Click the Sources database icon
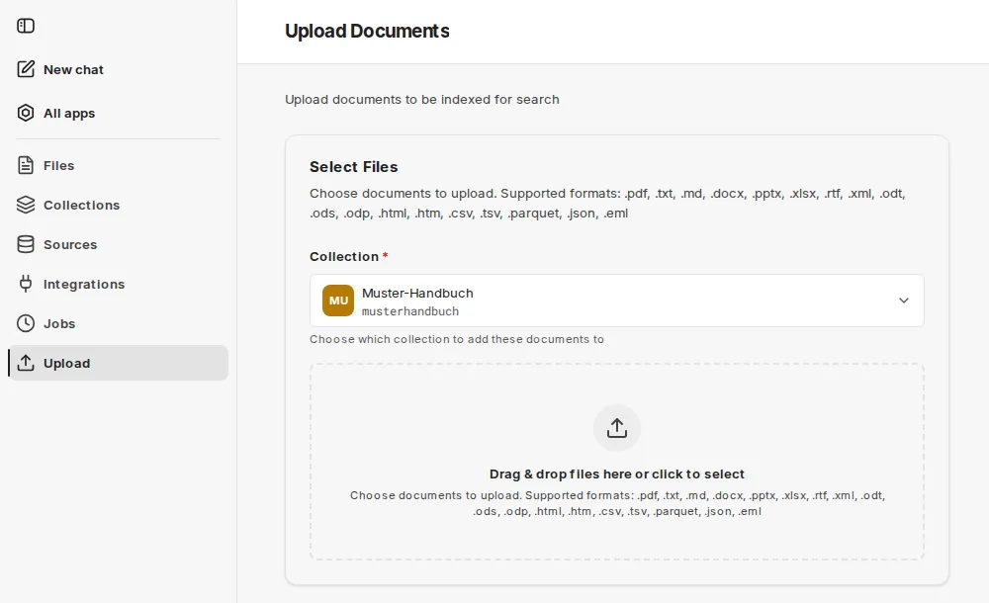Viewport: 989px width, 603px height. (x=26, y=244)
